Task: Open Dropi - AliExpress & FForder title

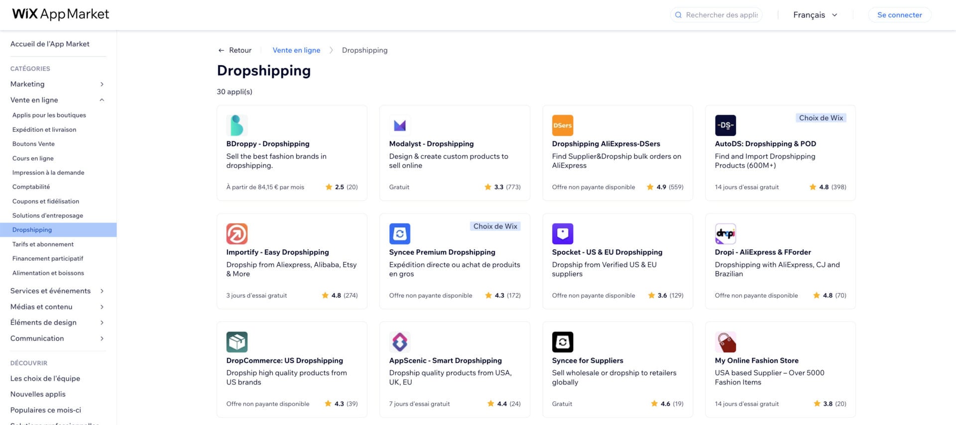Action: coord(763,252)
